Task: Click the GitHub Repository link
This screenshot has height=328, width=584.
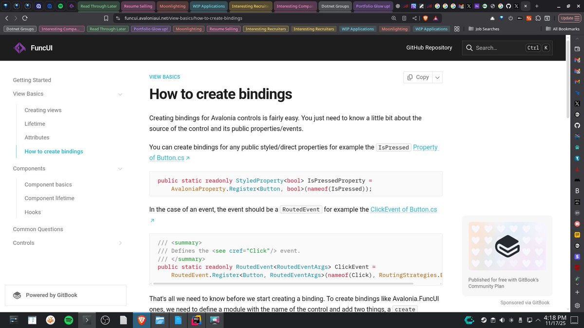Action: pos(429,48)
